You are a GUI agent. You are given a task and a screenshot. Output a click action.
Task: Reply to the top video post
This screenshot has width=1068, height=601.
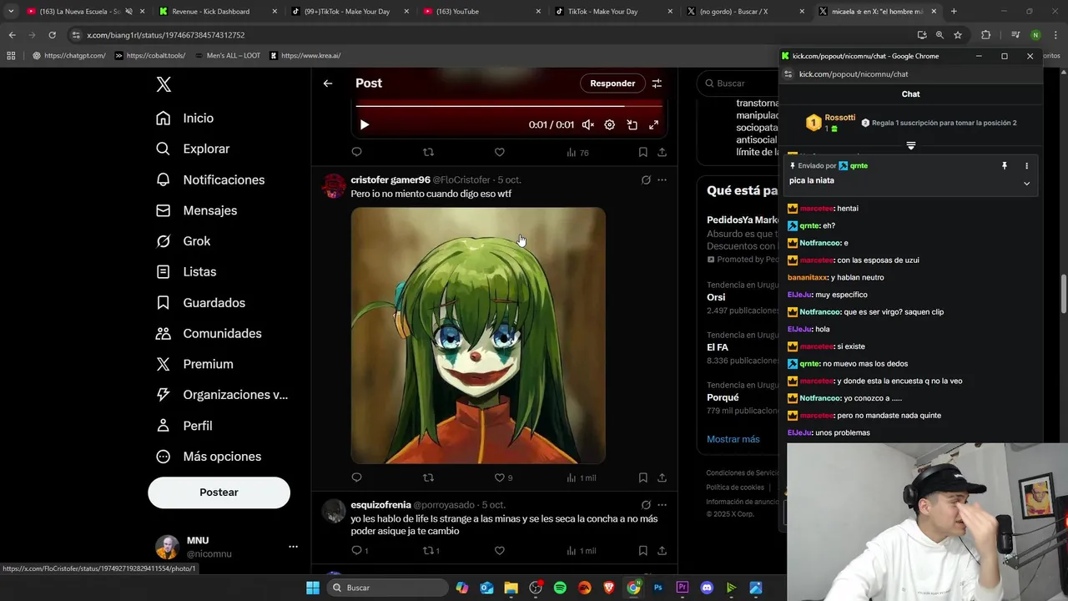356,152
